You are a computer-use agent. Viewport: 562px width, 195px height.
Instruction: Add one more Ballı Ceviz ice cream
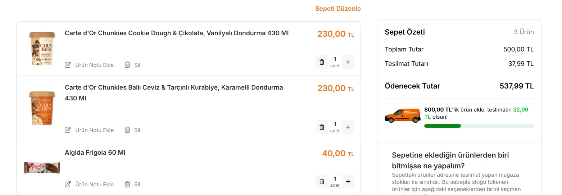click(x=348, y=127)
